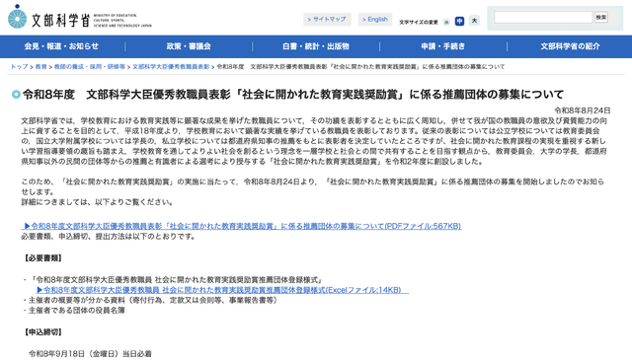Image resolution: width=632 pixels, height=360 pixels.
Task: Download the 推薦団体登録様式 Excel file link
Action: (x=222, y=290)
